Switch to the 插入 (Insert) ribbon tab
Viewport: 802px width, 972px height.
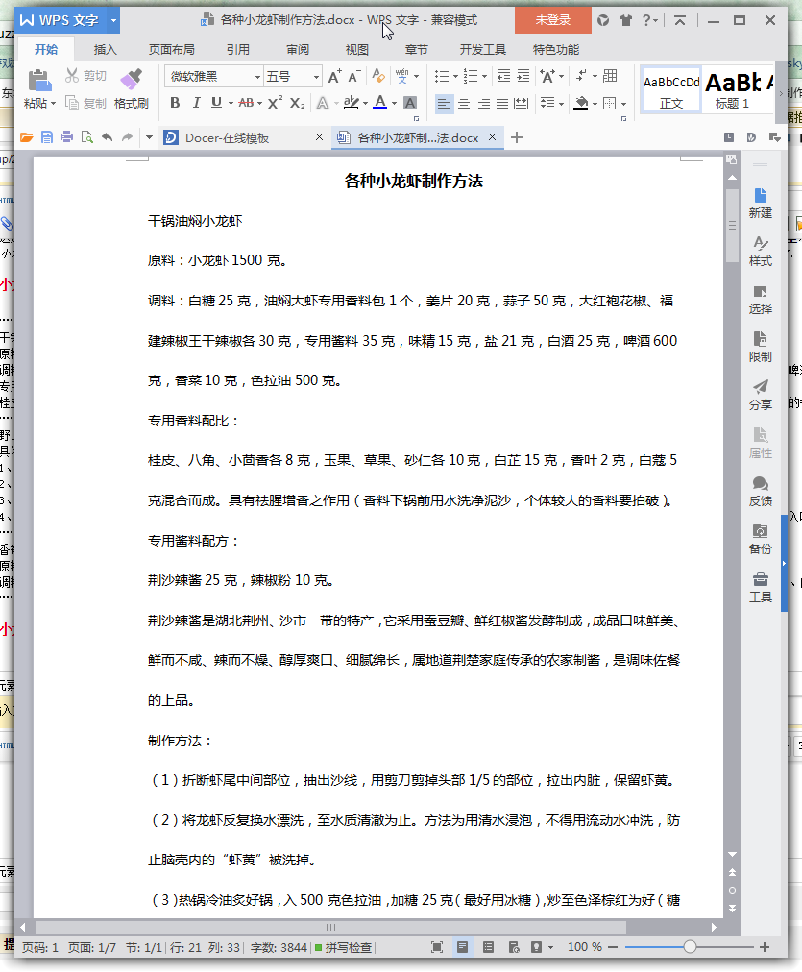pos(106,50)
